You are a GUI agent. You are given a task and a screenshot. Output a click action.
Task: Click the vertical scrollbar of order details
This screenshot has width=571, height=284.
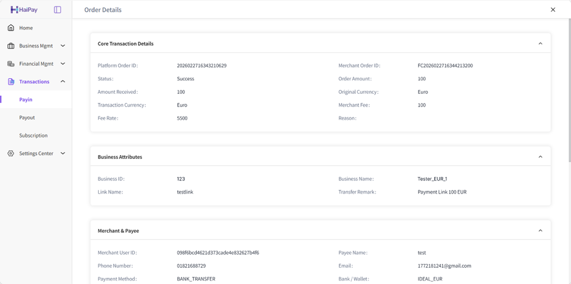pos(569,91)
